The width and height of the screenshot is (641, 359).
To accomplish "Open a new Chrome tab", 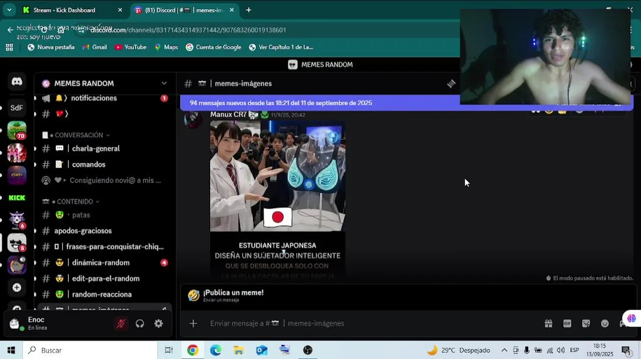I will (249, 10).
